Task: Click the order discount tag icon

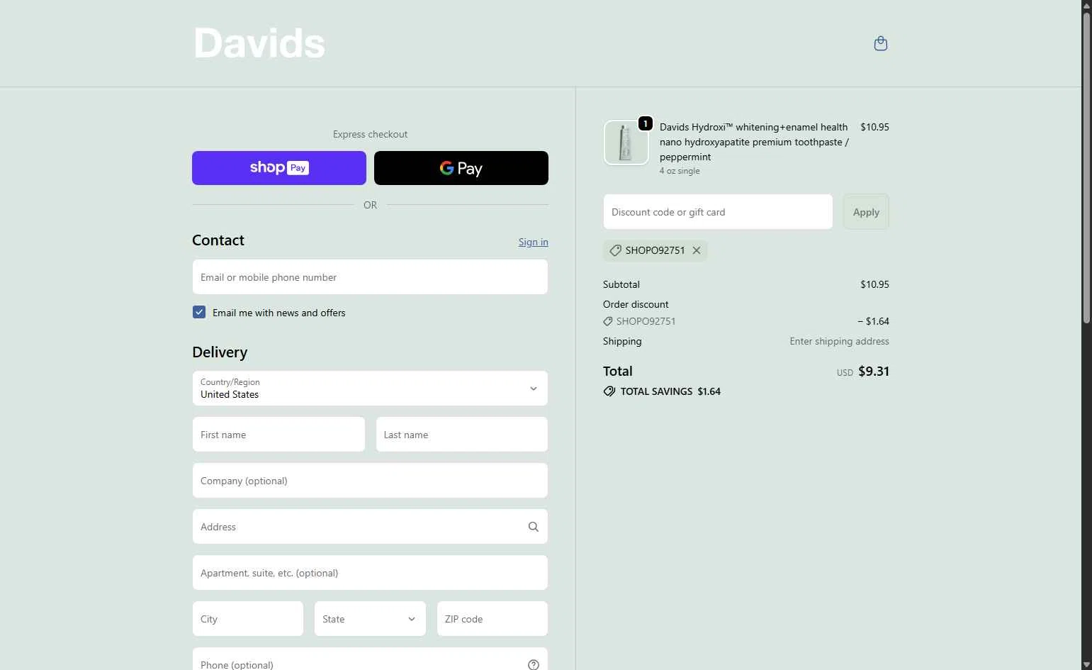Action: click(608, 321)
